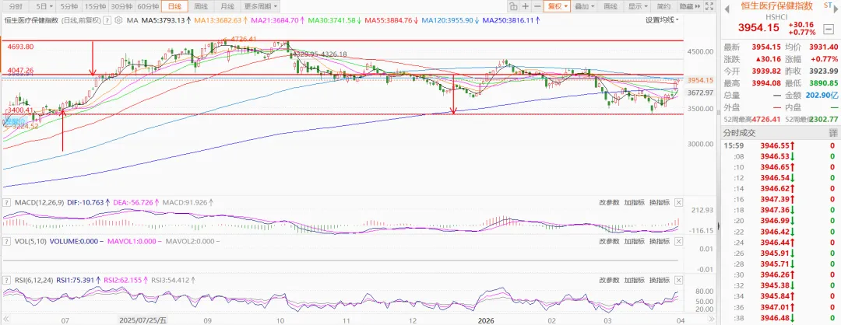The height and width of the screenshot is (325, 841).
Task: Go to next stock with right arrow
Action: 834,8
